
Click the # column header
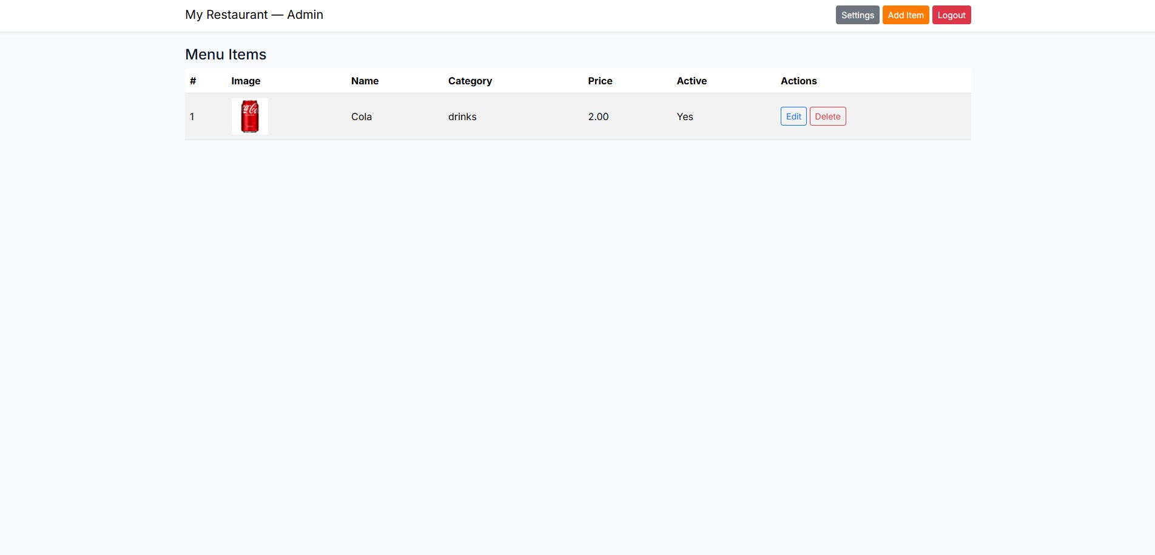tap(193, 81)
